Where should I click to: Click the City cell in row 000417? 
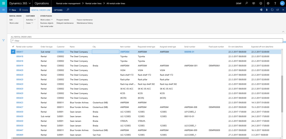[x=105, y=51]
